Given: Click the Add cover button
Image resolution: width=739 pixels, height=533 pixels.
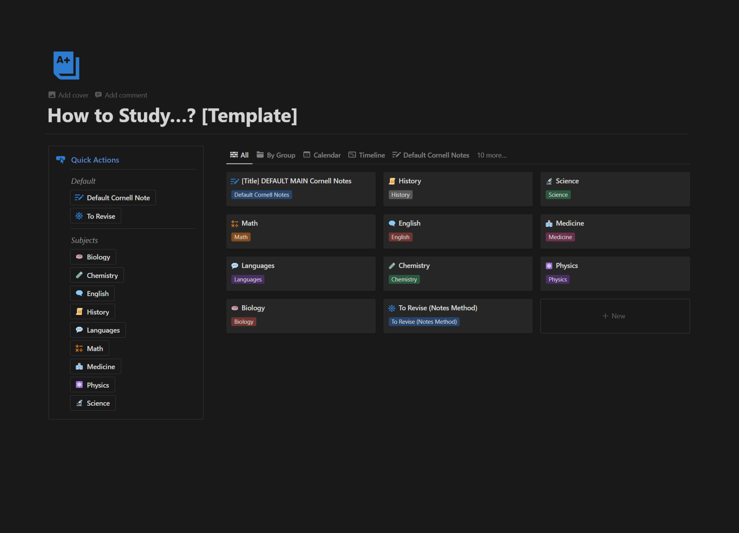Looking at the screenshot, I should (x=69, y=95).
